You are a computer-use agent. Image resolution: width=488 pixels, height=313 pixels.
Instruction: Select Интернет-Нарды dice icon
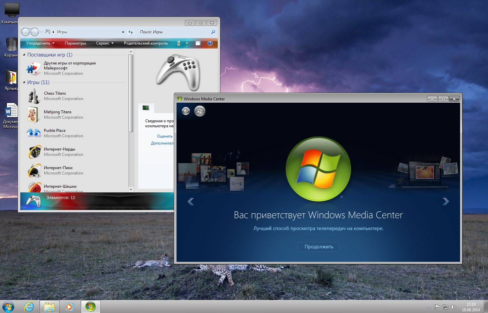[35, 152]
